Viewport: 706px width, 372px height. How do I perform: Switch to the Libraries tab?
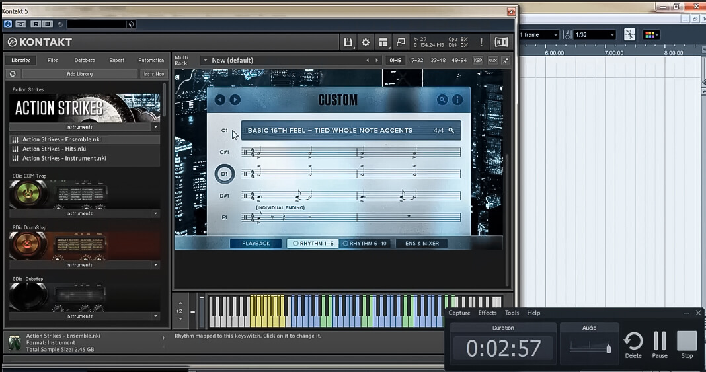pos(20,60)
